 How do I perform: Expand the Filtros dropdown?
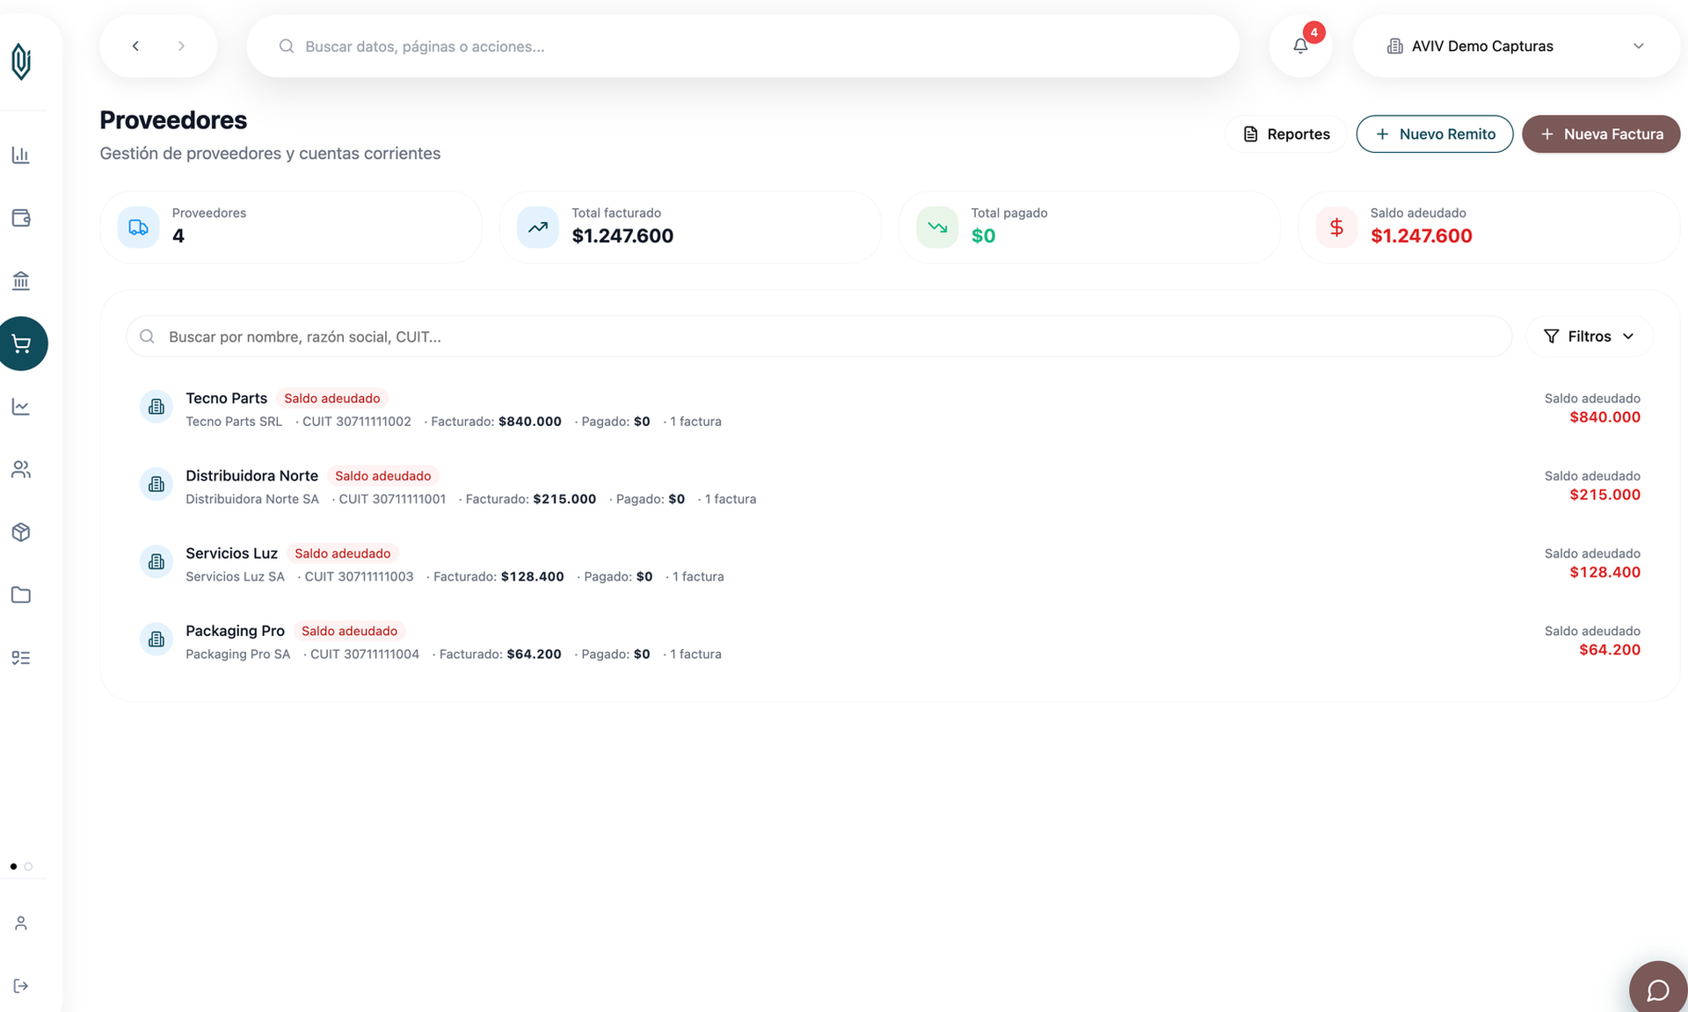pos(1590,336)
